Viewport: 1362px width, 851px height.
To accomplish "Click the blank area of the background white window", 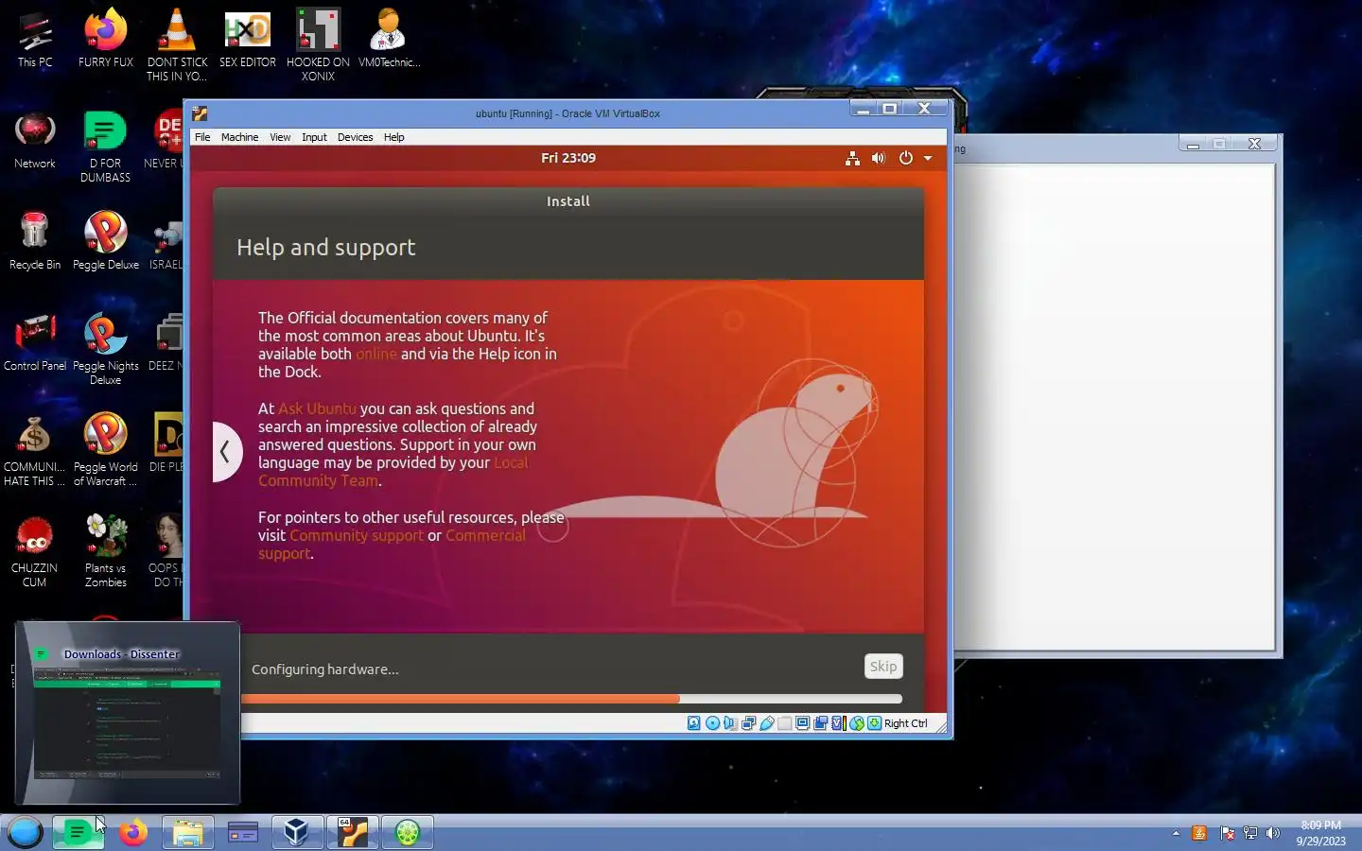I will 1114,407.
